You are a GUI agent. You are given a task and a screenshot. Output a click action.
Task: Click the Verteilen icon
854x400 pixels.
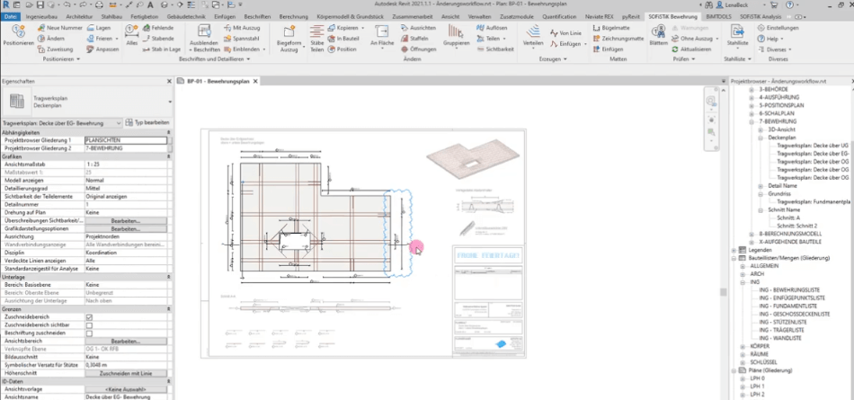pos(533,32)
